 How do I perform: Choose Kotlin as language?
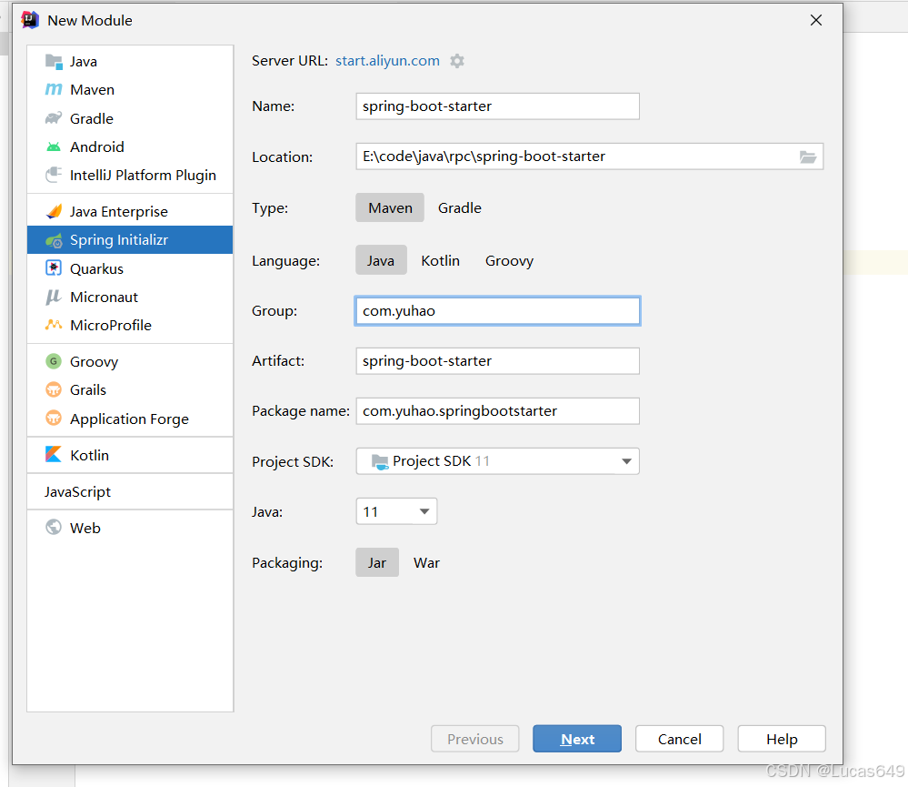pyautogui.click(x=441, y=261)
